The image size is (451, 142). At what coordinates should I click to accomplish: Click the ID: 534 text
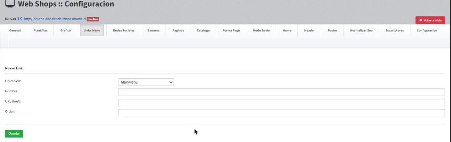[x=11, y=19]
